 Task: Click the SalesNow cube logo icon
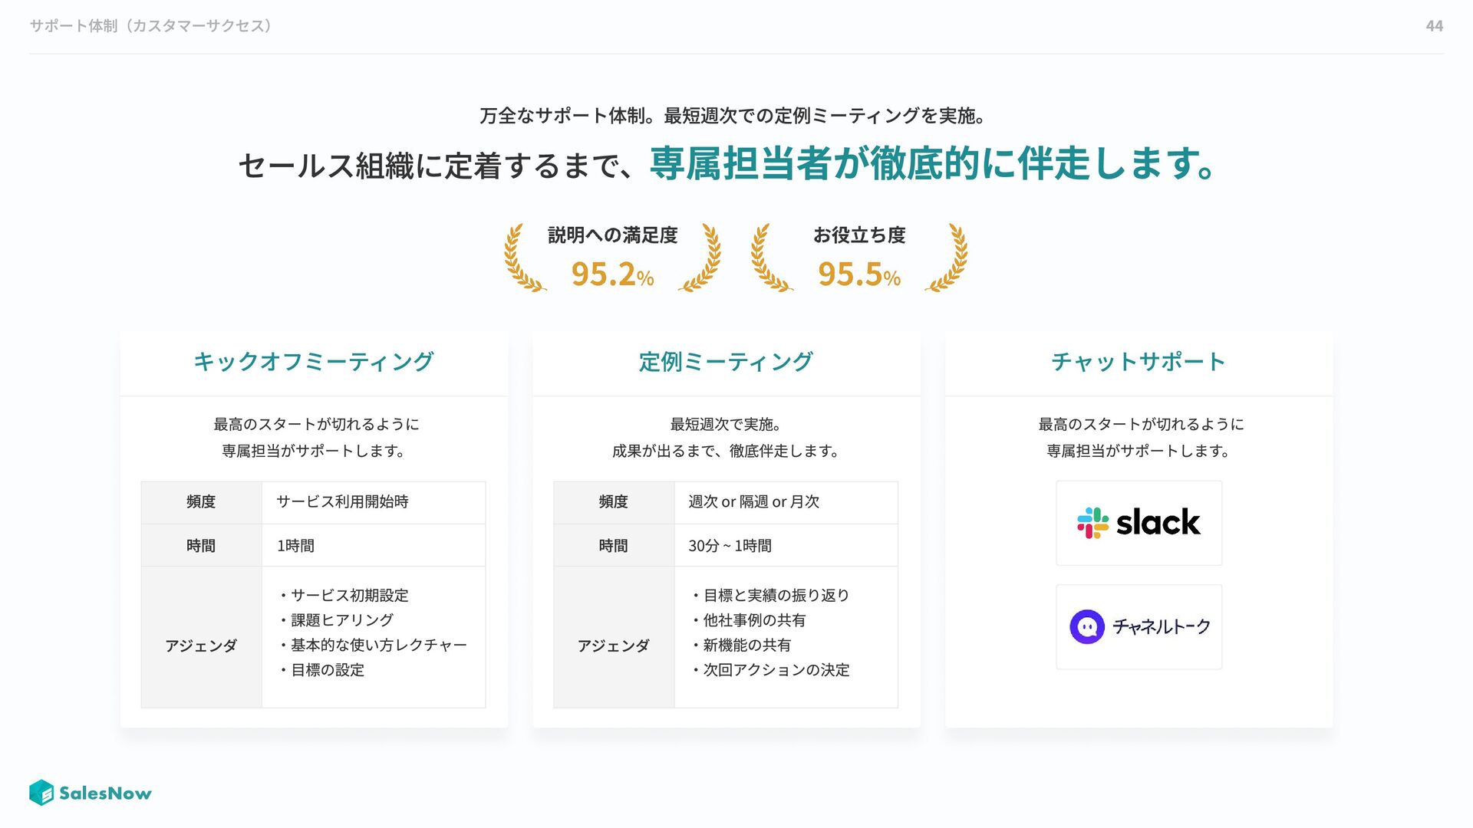(x=41, y=793)
